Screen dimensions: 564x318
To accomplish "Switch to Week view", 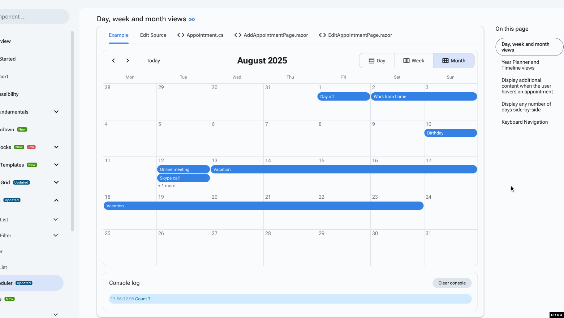I will coord(413,60).
